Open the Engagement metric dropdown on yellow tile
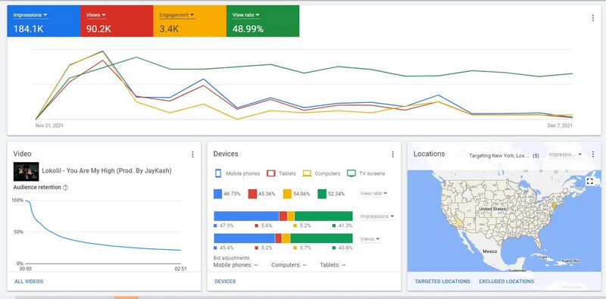Image resolution: width=606 pixels, height=299 pixels. (176, 15)
